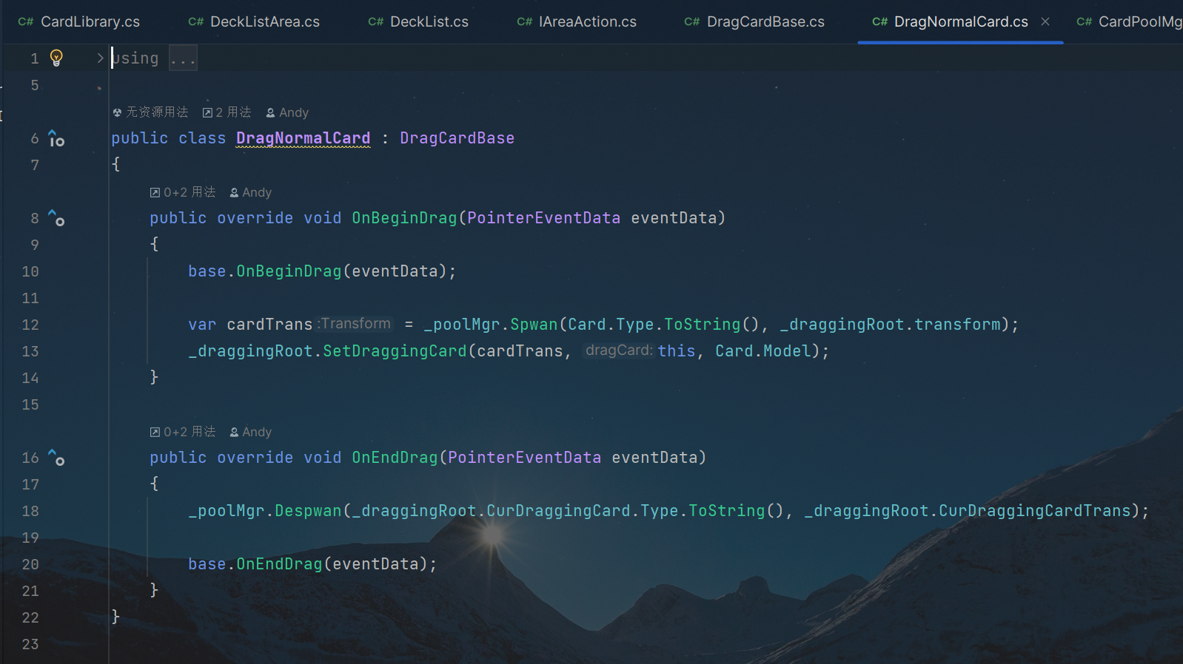Click the Andy author lens above the class declaration
The image size is (1183, 664).
coord(287,112)
